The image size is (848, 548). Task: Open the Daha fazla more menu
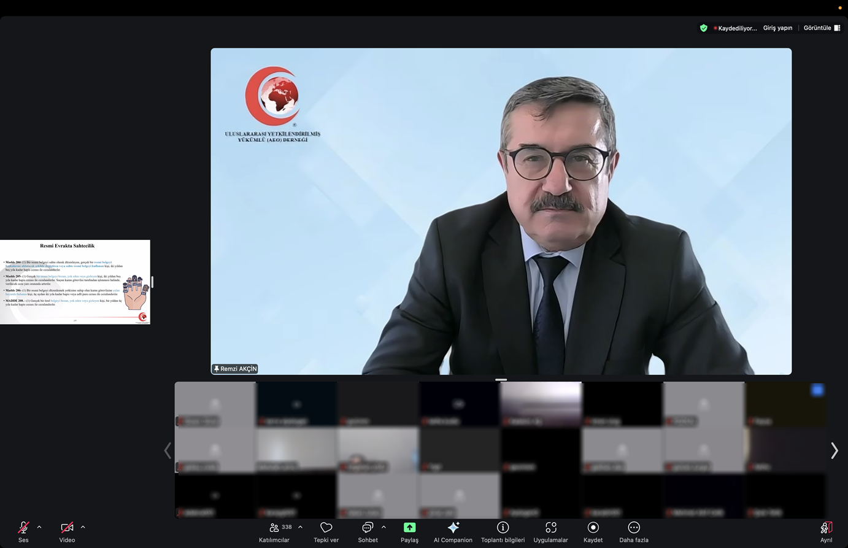(x=634, y=531)
